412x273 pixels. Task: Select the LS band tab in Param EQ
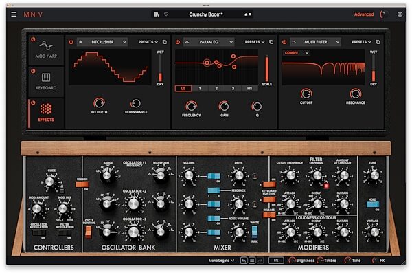pos(183,89)
